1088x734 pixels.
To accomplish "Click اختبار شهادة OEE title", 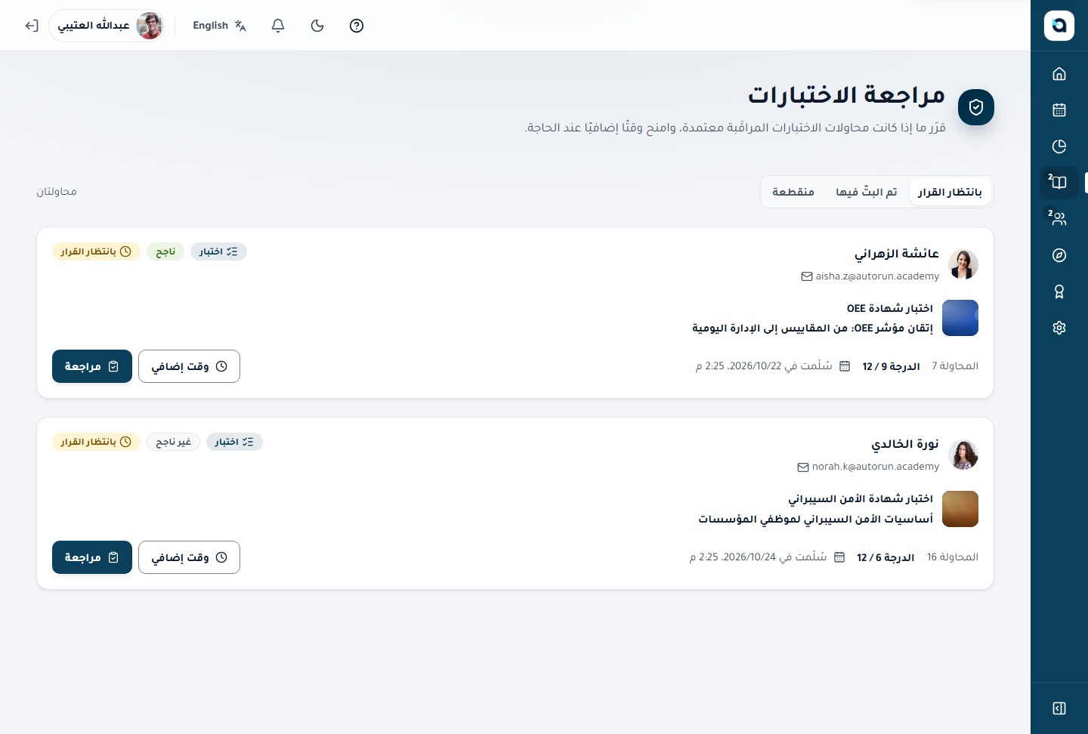I will [890, 308].
